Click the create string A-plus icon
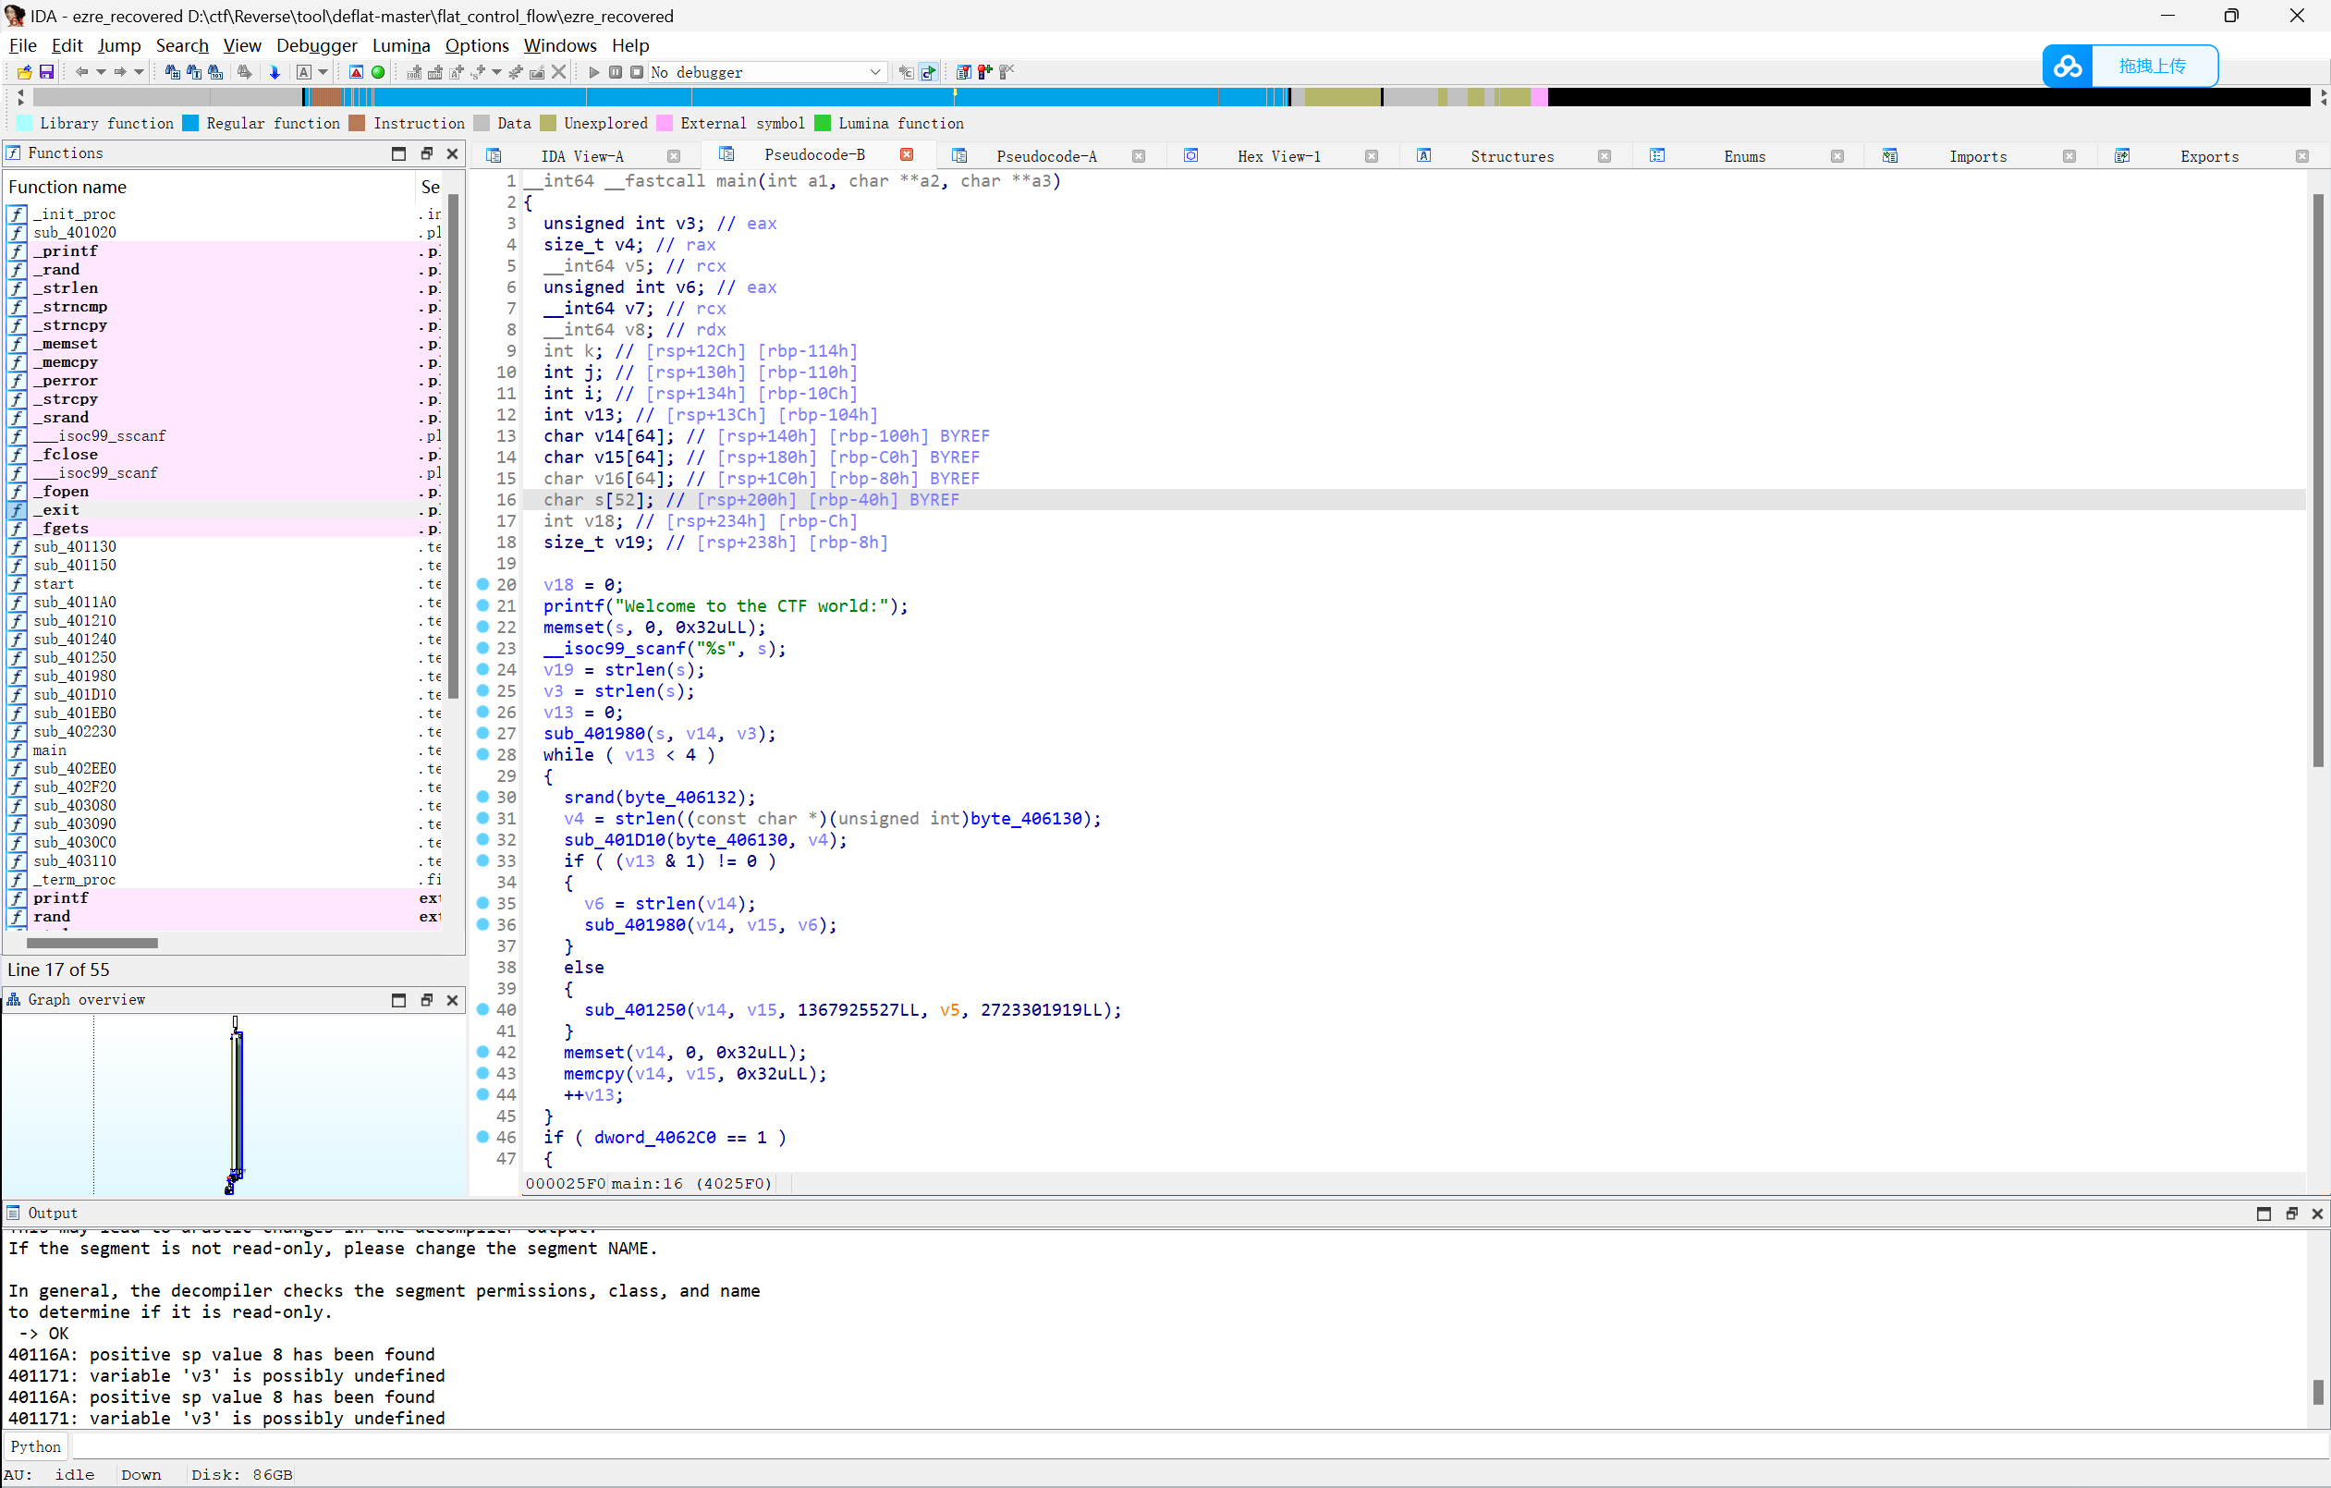2331x1488 pixels. point(457,73)
